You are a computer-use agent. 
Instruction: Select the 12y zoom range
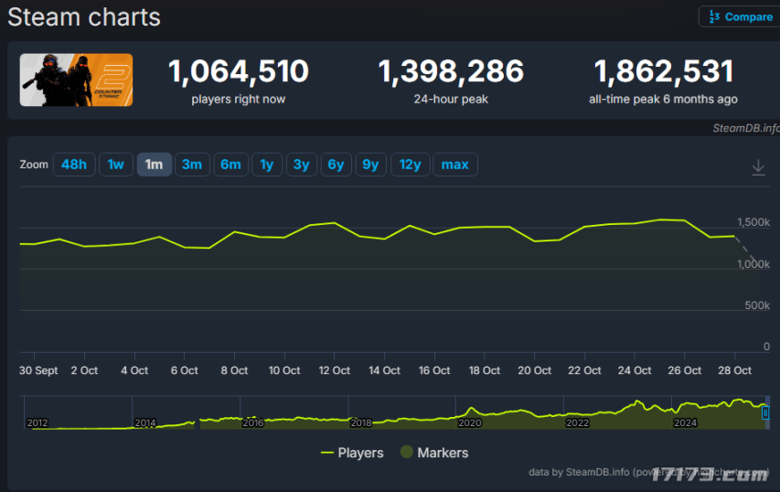[410, 165]
